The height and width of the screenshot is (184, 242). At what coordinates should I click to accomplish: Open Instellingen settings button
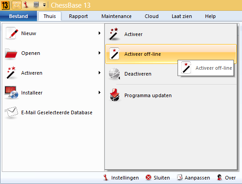pos(121,178)
